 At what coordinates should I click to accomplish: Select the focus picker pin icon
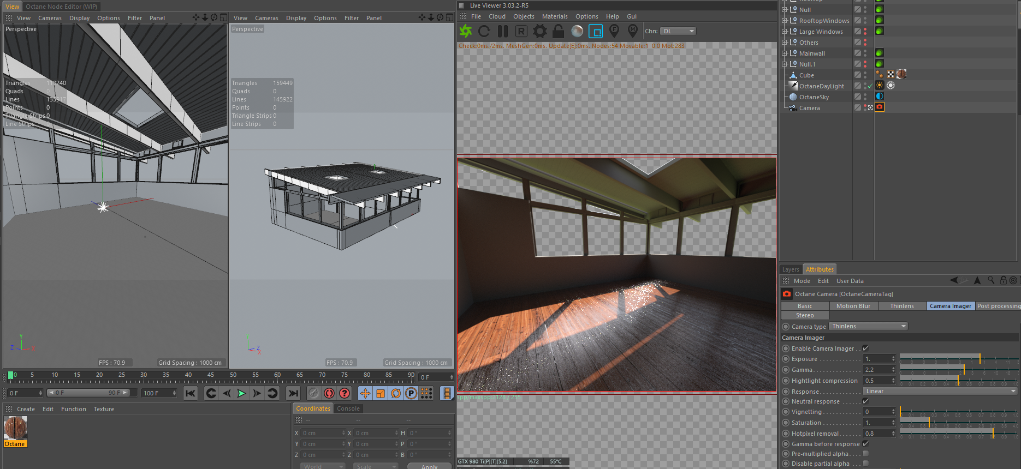point(614,31)
